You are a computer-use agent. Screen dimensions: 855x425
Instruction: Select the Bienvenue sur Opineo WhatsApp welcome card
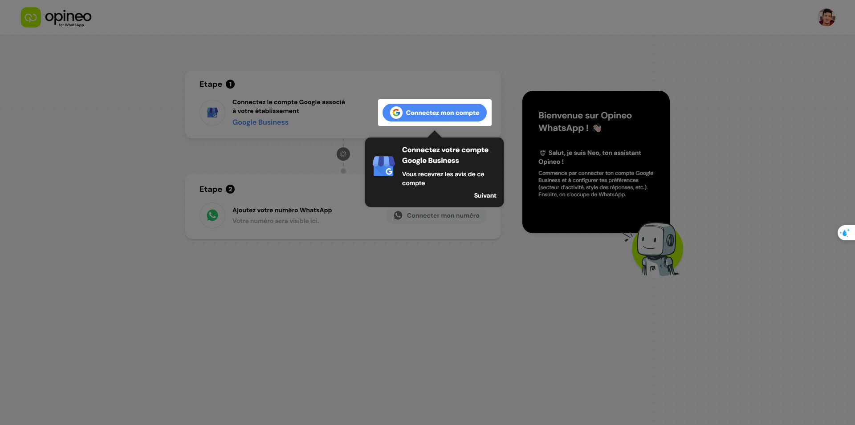point(595,161)
